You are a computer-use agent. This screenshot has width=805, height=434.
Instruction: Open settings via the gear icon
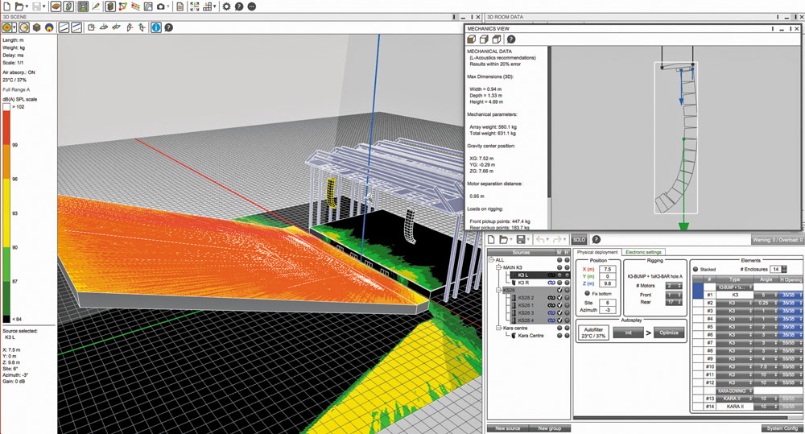[x=226, y=6]
